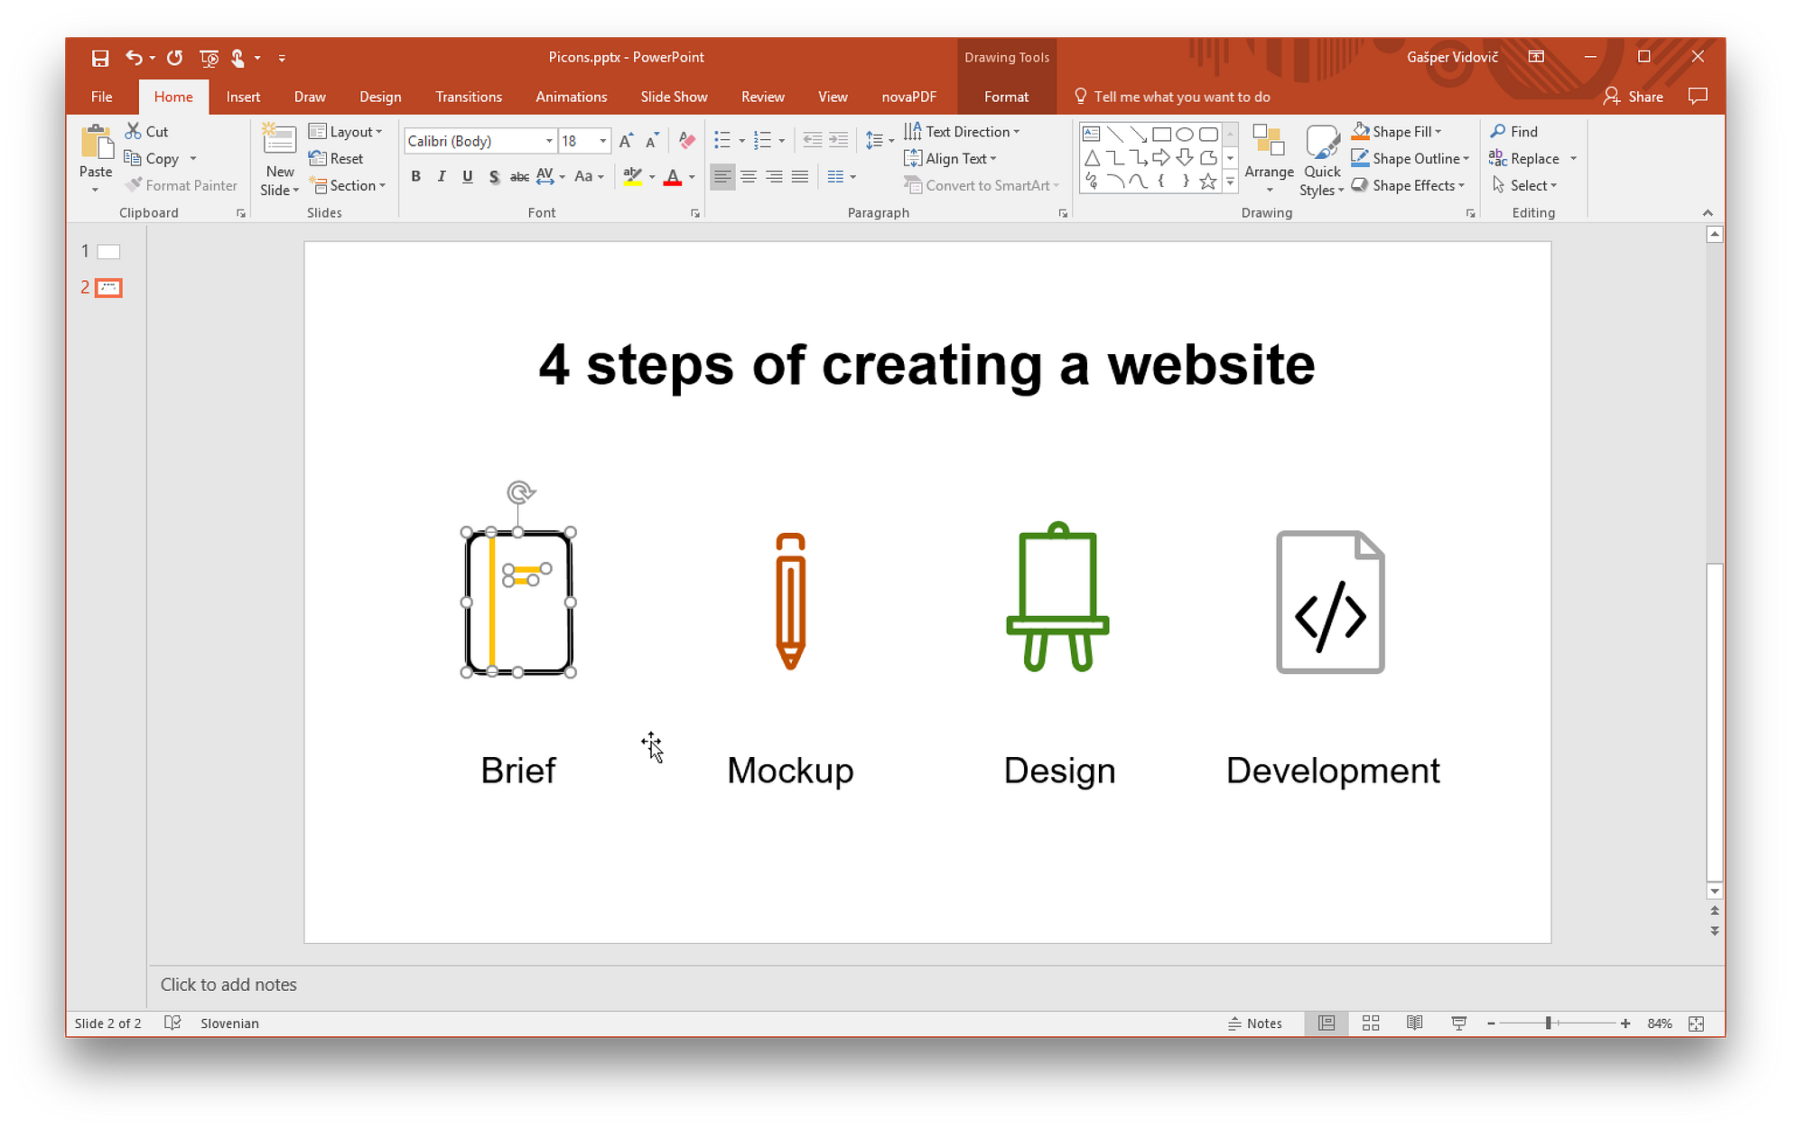This screenshot has width=1806, height=1131.
Task: Click the Redo icon in title bar
Action: pos(174,57)
